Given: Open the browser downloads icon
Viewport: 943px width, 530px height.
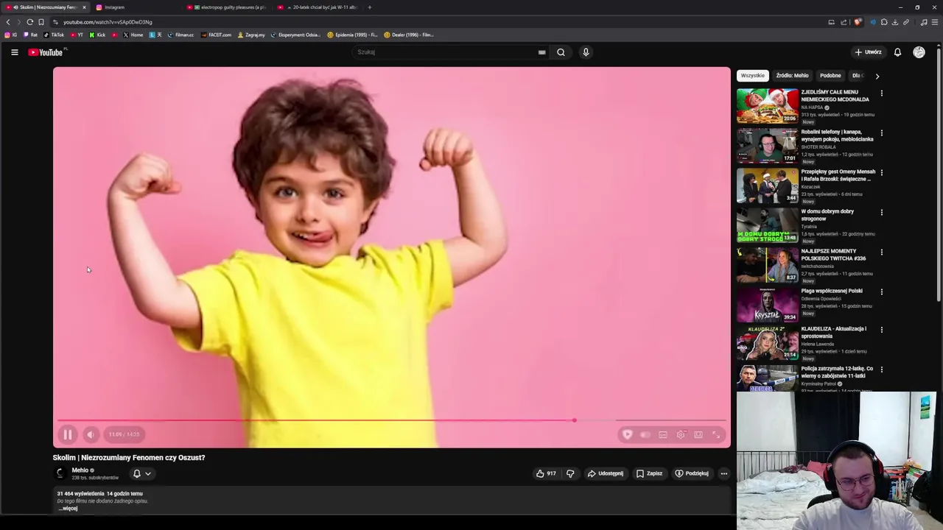Looking at the screenshot, I should pos(895,22).
